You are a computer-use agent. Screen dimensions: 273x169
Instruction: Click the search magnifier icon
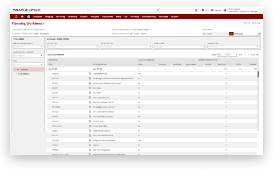158,10
